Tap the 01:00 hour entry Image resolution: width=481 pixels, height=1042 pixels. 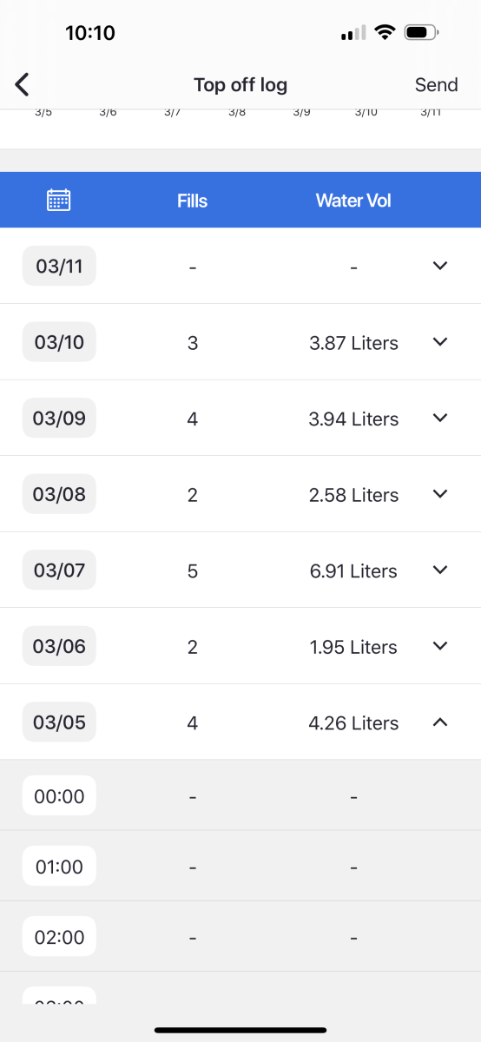tap(59, 866)
